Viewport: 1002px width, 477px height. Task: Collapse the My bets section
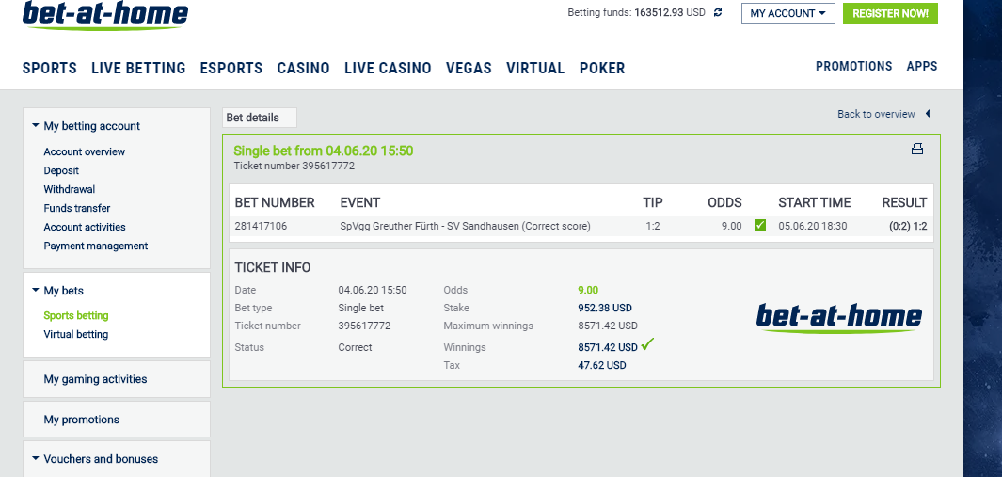coord(58,291)
